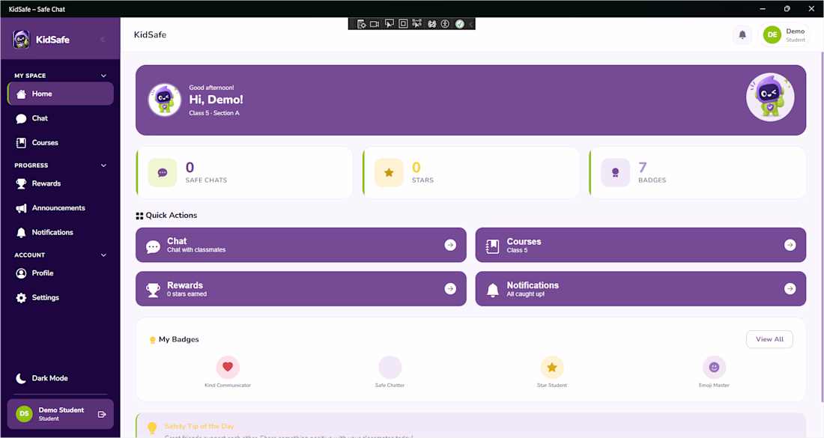Open the Chat with classmates quick action
824x438 pixels.
click(301, 245)
